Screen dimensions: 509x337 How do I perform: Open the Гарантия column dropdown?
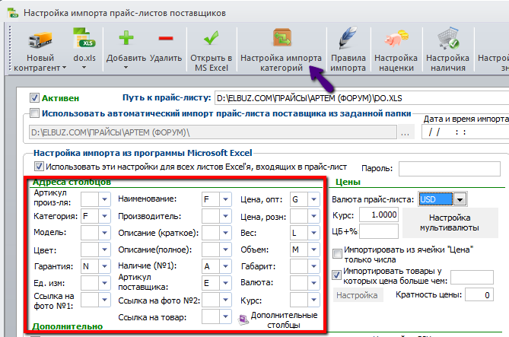point(104,266)
